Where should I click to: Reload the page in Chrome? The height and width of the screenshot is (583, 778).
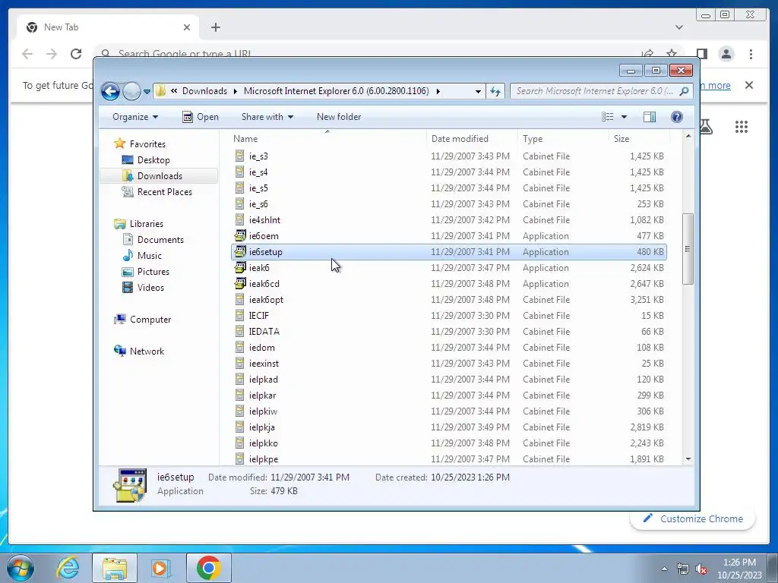pyautogui.click(x=76, y=54)
